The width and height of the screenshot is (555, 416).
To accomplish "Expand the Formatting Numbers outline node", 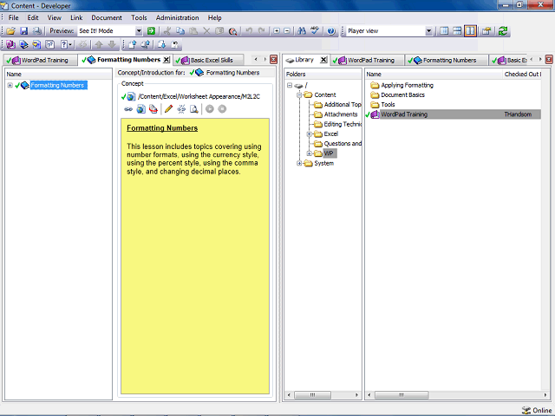I will click(x=10, y=85).
